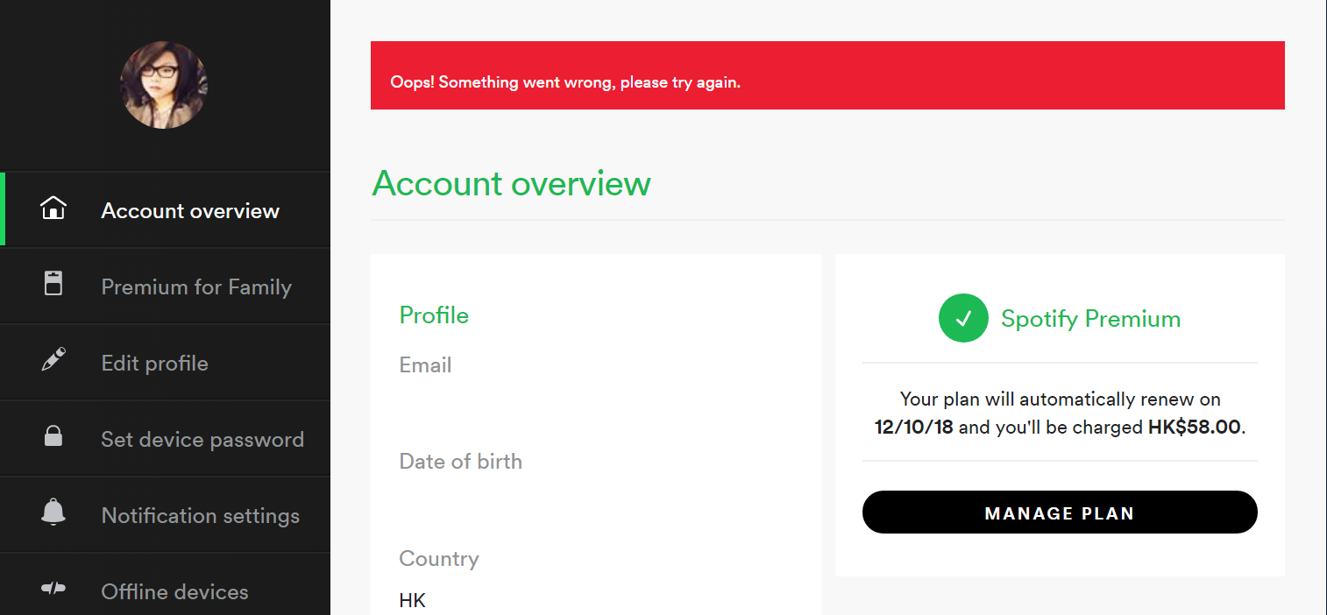
Task: Click the green checkmark Spotify Premium icon
Action: tap(963, 318)
